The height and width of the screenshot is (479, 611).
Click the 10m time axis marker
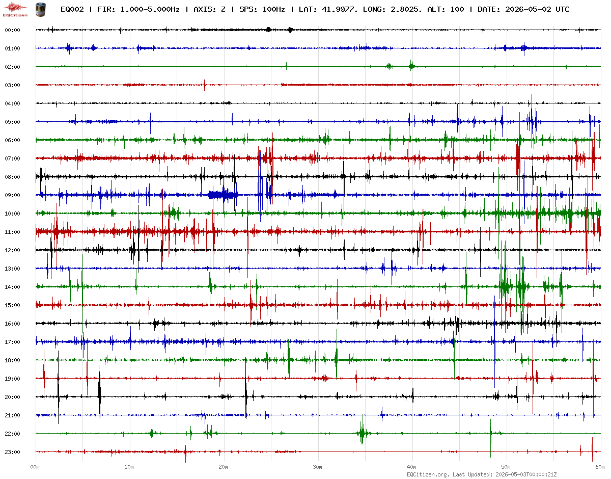129,466
